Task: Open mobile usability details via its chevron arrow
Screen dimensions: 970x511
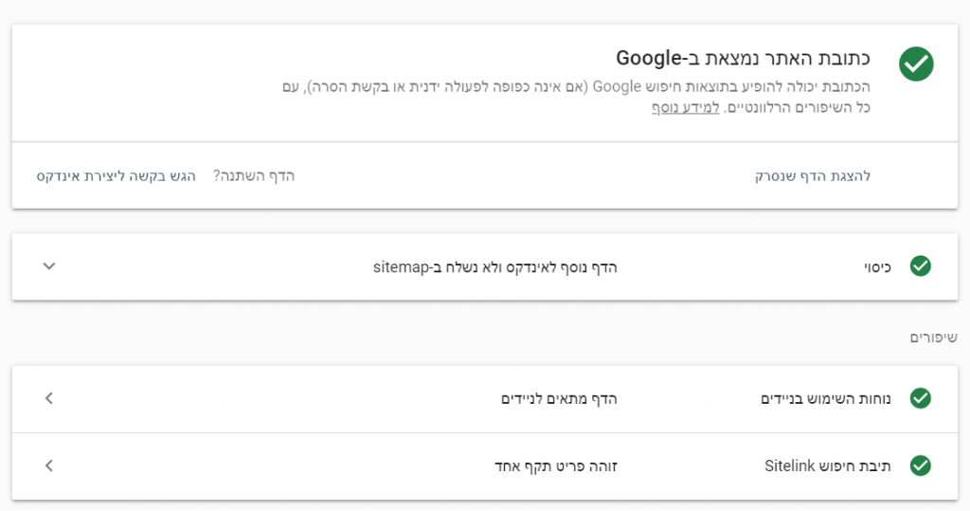Action: pos(49,398)
